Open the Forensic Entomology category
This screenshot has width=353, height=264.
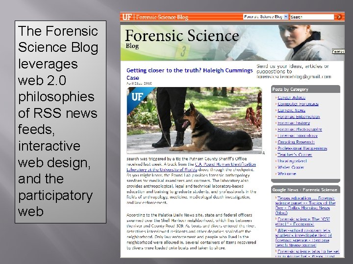pyautogui.click(x=299, y=116)
